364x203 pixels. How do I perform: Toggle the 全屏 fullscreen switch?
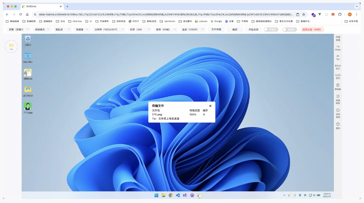[x=289, y=30]
